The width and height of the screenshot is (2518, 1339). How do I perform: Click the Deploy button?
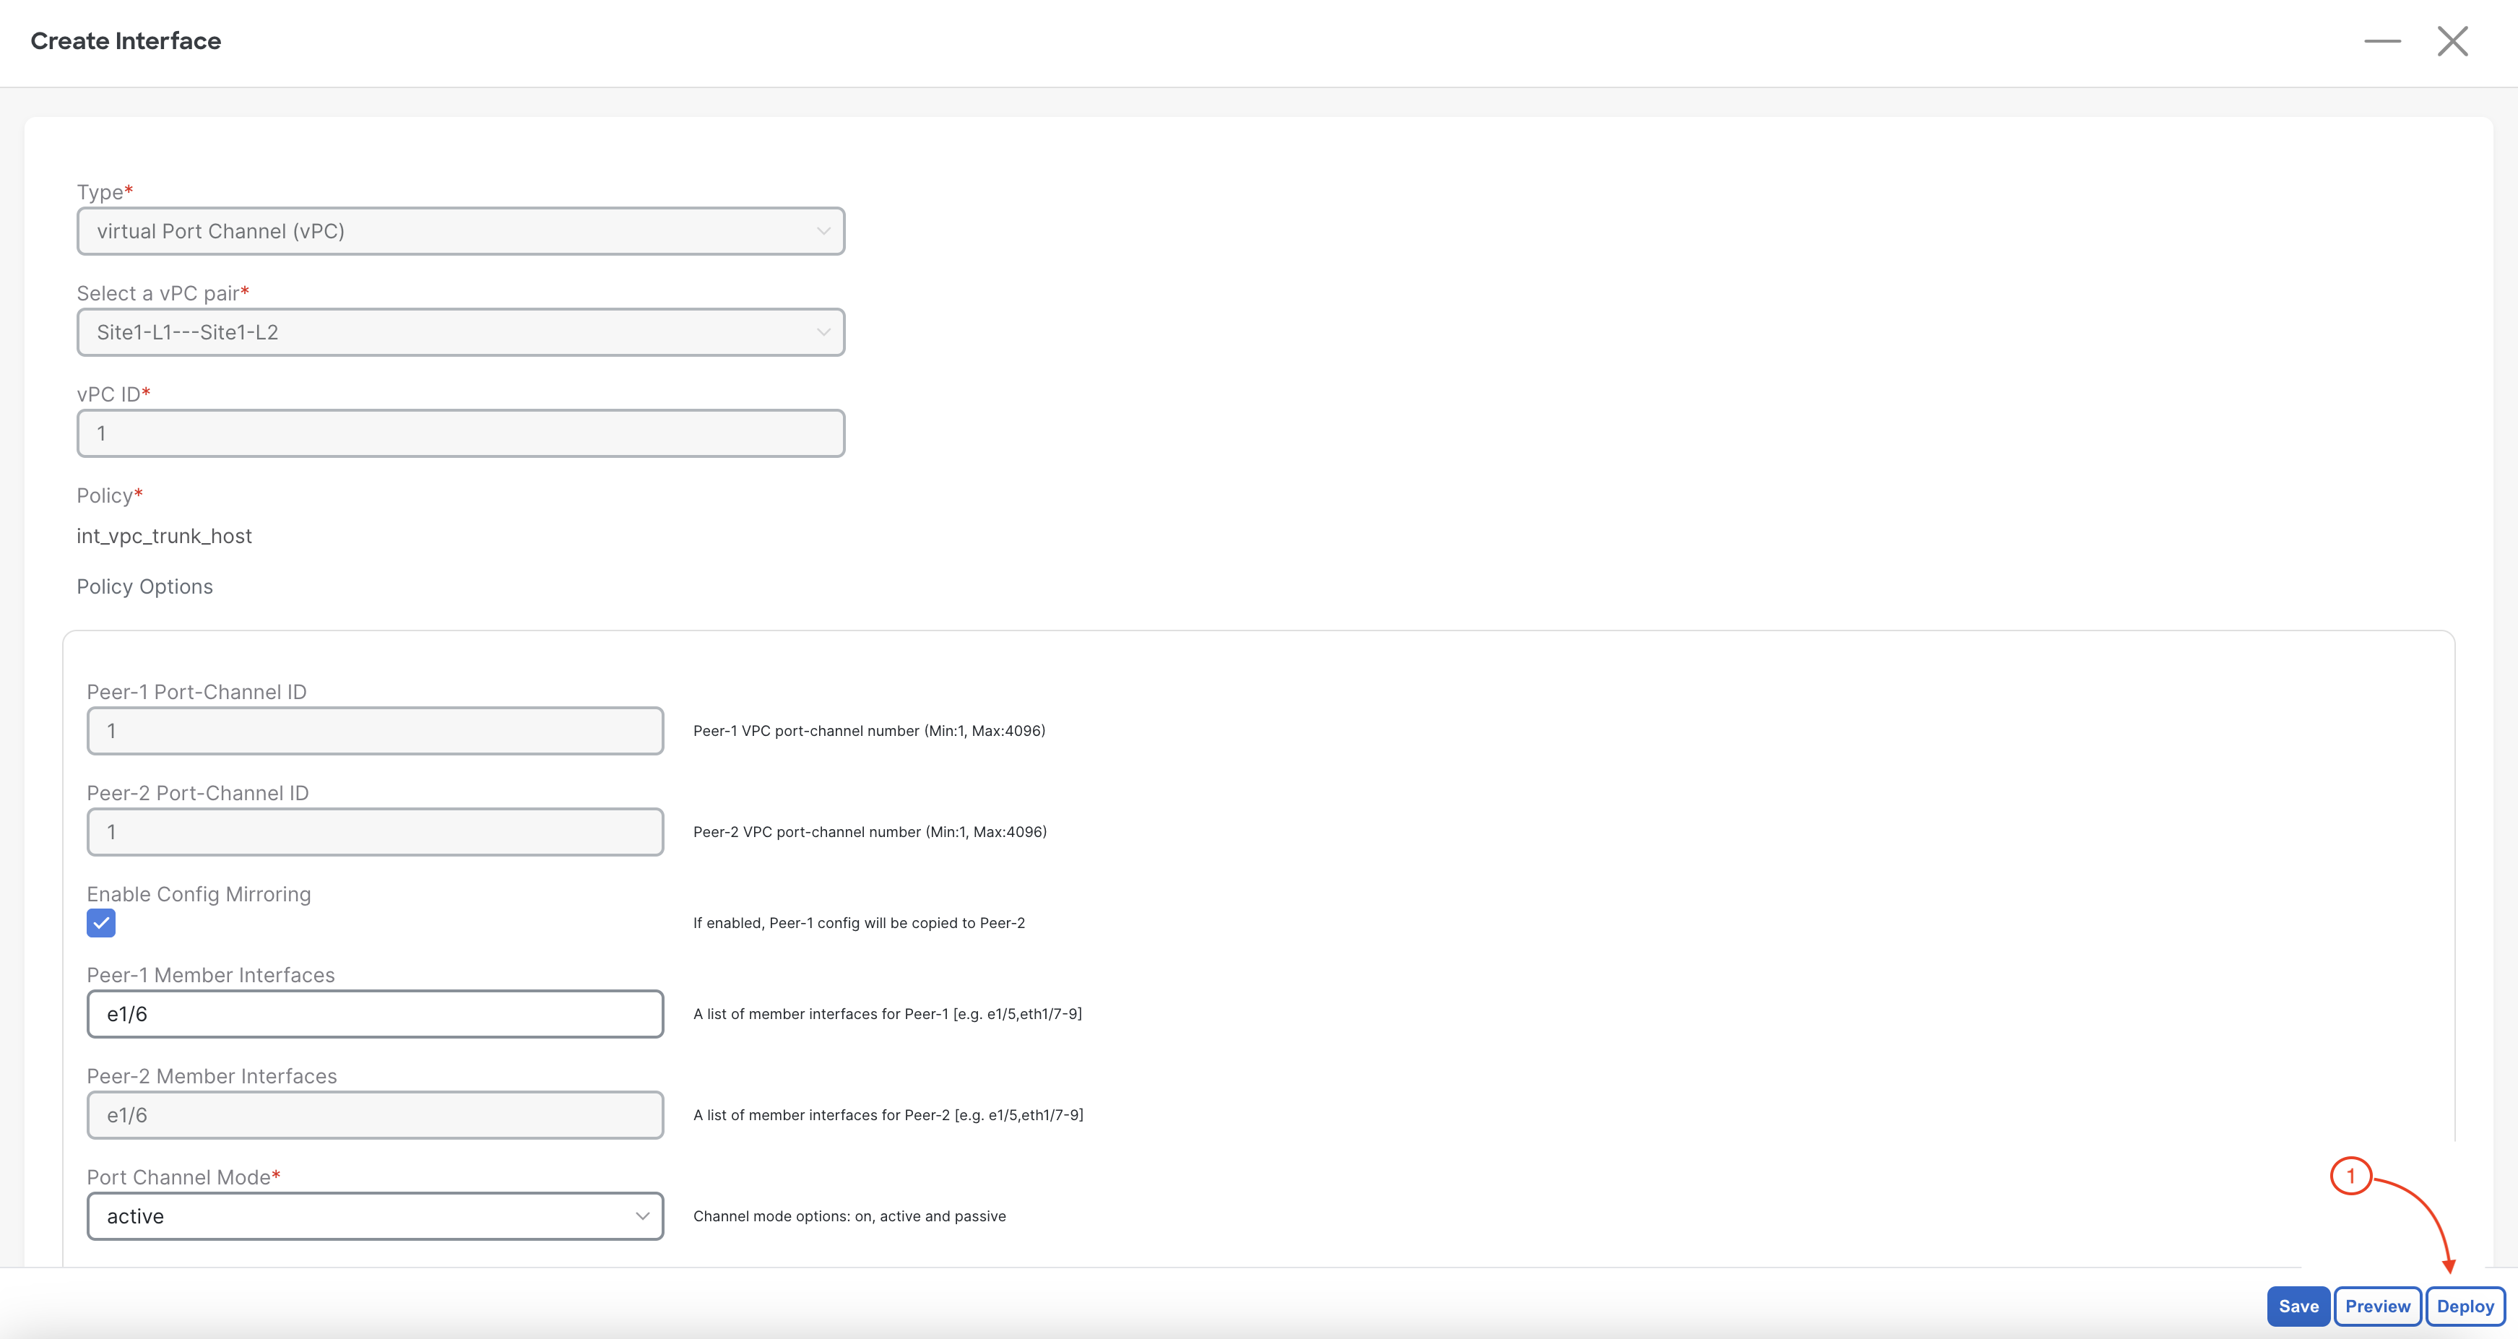(2465, 1306)
